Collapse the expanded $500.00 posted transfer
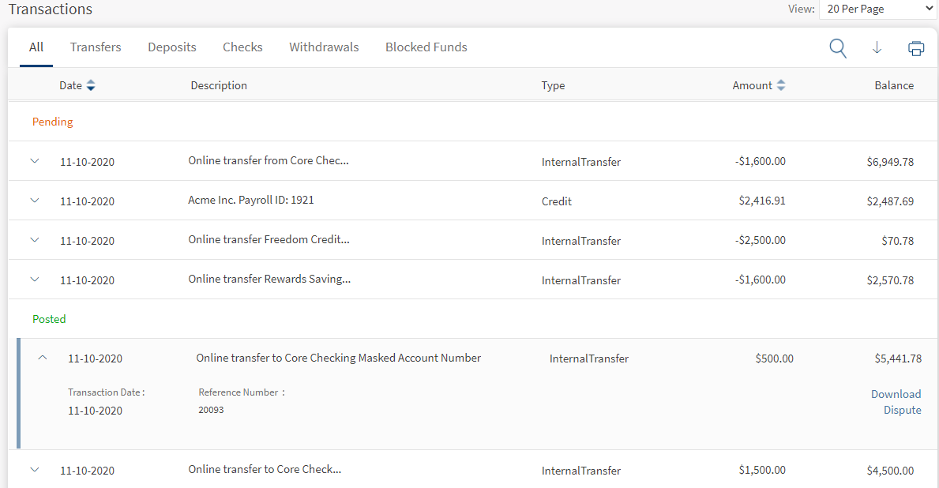939x488 pixels. point(43,358)
